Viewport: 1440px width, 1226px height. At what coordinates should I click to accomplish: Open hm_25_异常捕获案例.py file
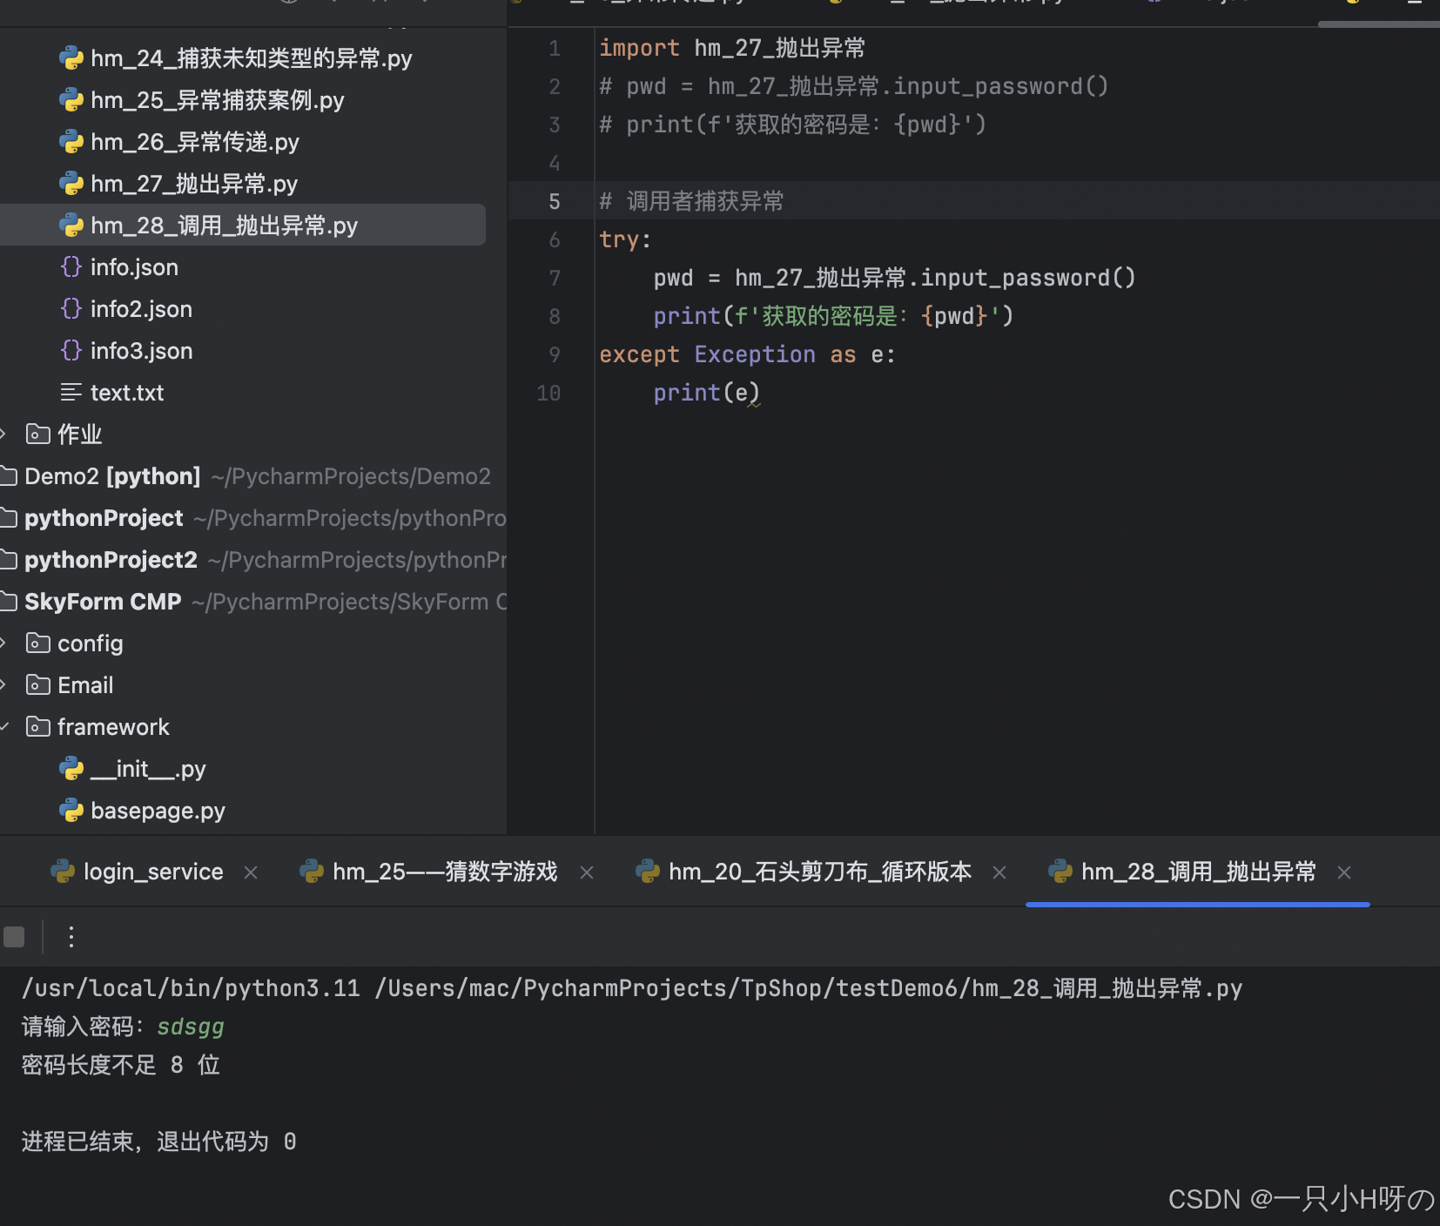(217, 100)
